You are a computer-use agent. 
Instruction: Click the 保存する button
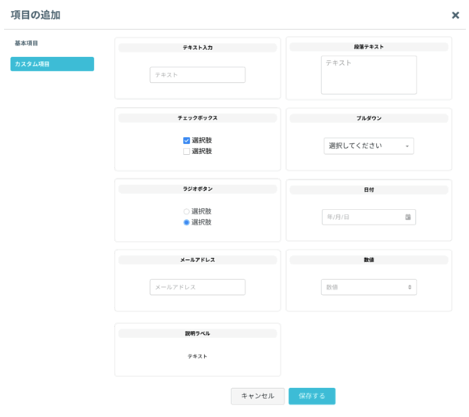pyautogui.click(x=312, y=396)
